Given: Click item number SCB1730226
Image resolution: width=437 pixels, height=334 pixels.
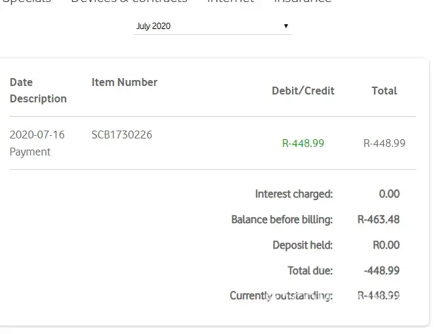Looking at the screenshot, I should tap(122, 135).
